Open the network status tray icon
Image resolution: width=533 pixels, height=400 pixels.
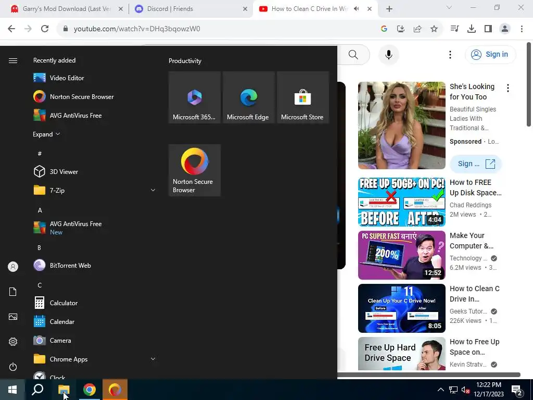pos(453,390)
